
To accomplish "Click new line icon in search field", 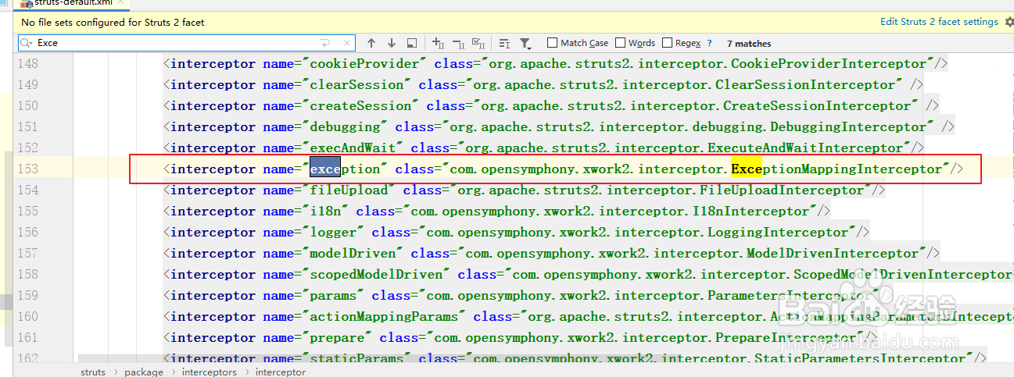I will click(326, 43).
